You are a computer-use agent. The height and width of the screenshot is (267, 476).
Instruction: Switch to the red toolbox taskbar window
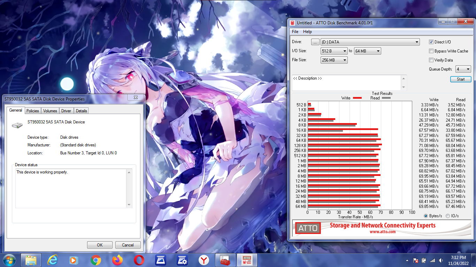point(225,260)
